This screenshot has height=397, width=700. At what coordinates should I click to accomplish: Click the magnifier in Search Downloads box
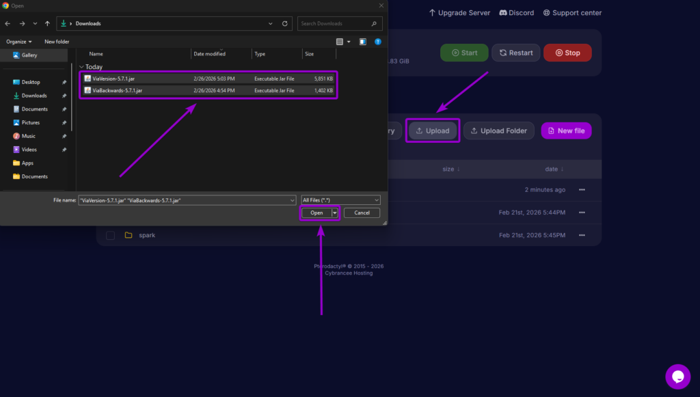point(376,23)
